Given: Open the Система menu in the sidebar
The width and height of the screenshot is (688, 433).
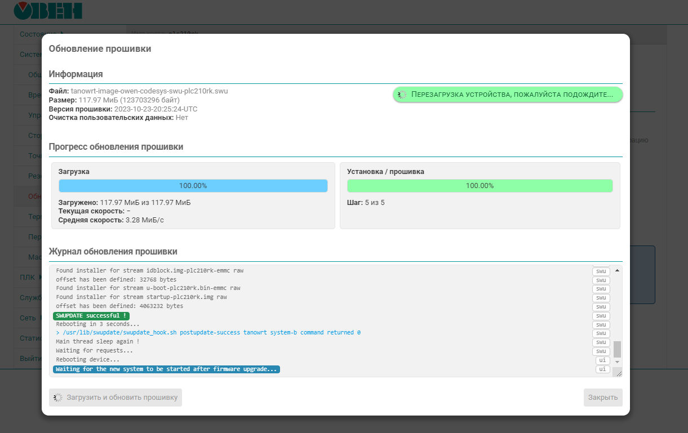Looking at the screenshot, I should [x=27, y=55].
